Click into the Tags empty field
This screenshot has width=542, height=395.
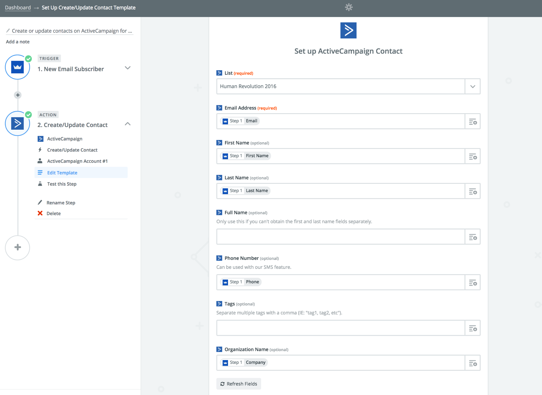click(x=341, y=328)
